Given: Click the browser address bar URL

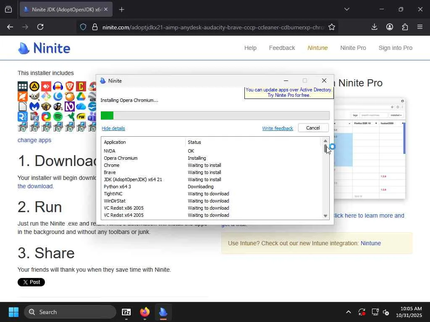Looking at the screenshot, I should click(213, 27).
